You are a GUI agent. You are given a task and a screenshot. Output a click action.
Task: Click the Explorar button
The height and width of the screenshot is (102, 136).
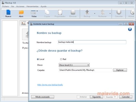pyautogui.click(x=120, y=70)
